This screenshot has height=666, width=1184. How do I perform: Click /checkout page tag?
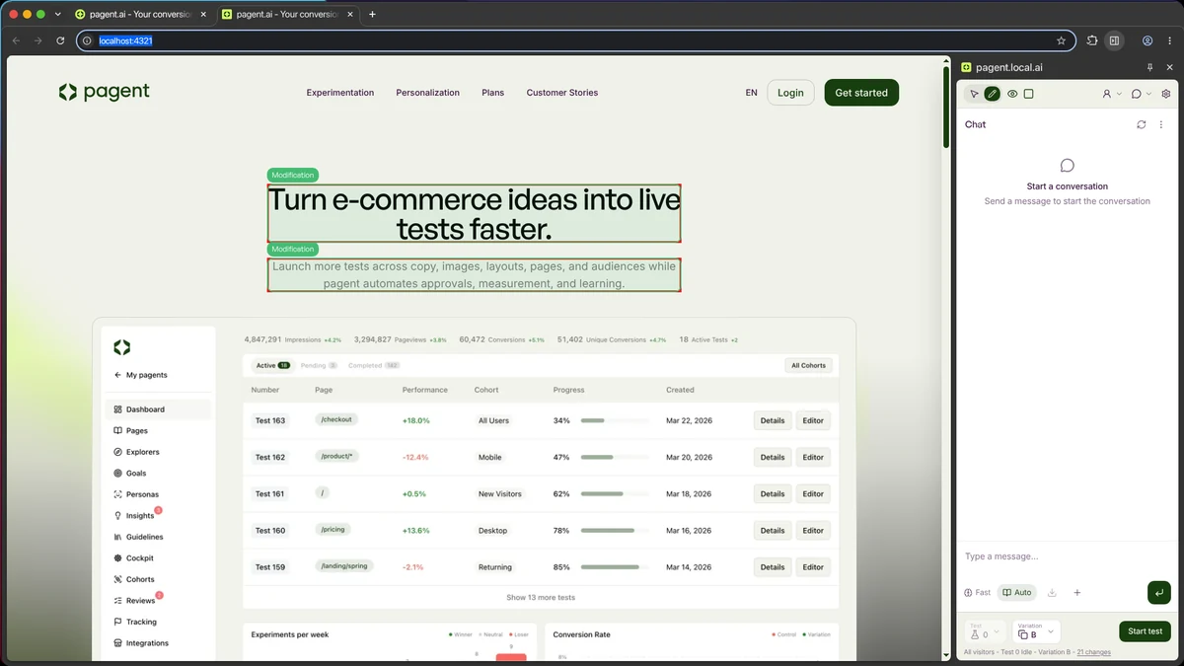tap(335, 419)
